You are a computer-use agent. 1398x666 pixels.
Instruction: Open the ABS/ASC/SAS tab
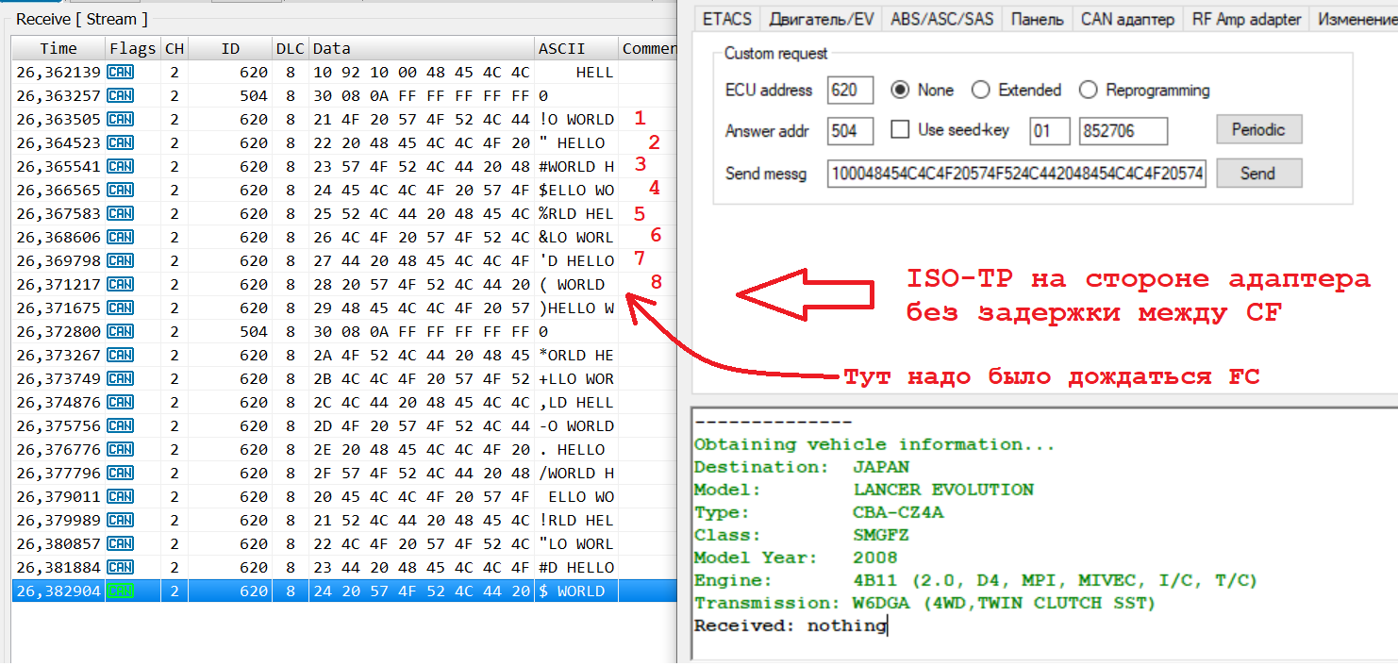pyautogui.click(x=942, y=19)
